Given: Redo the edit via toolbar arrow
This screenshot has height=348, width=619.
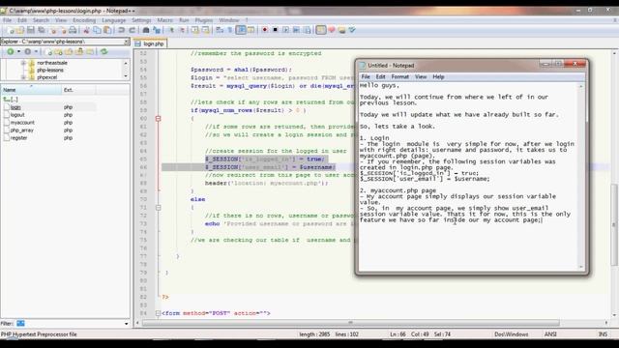Looking at the screenshot, I should 132,30.
